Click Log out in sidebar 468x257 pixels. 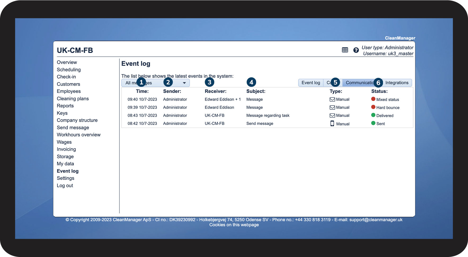tap(65, 186)
